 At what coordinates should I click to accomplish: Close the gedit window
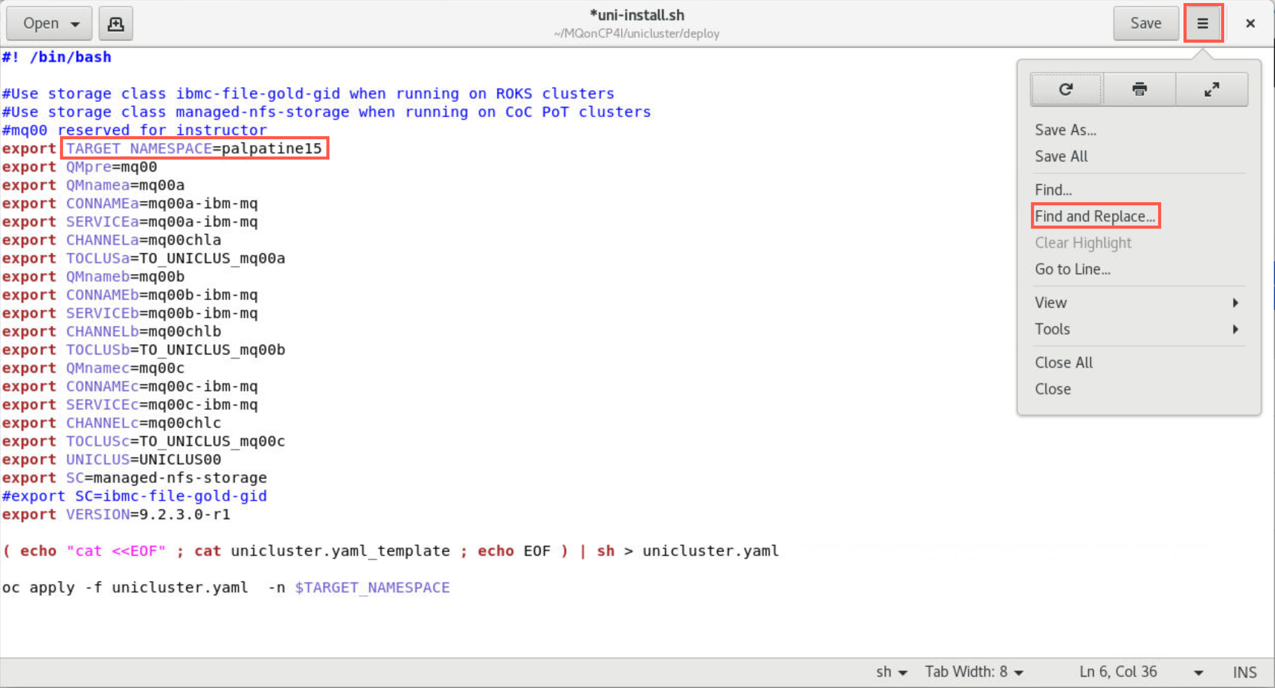(1251, 23)
